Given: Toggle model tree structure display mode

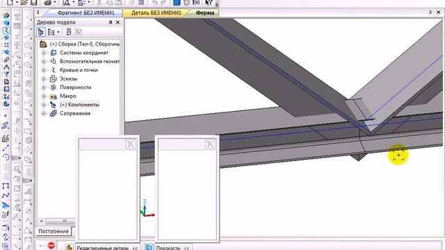Looking at the screenshot, I should 41,32.
